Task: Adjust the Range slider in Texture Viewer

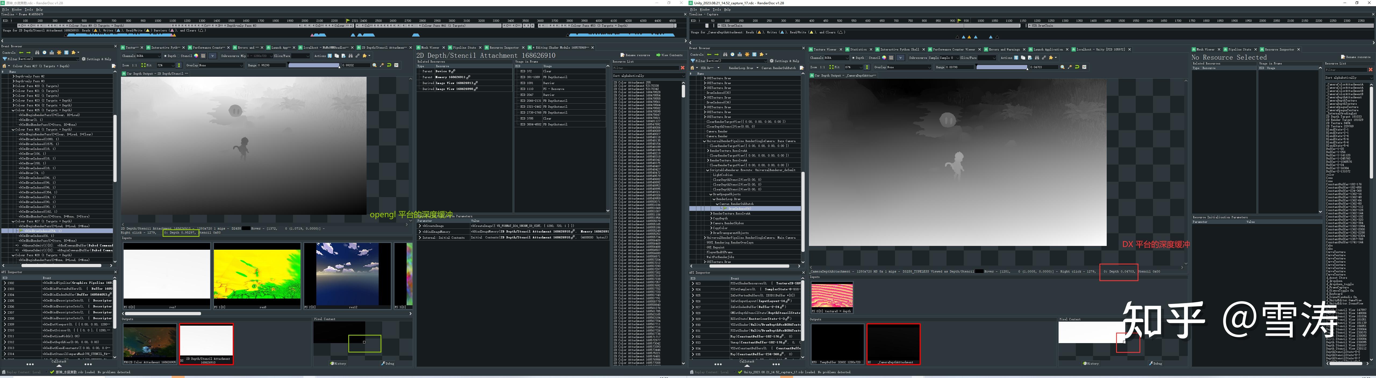Action: (314, 65)
